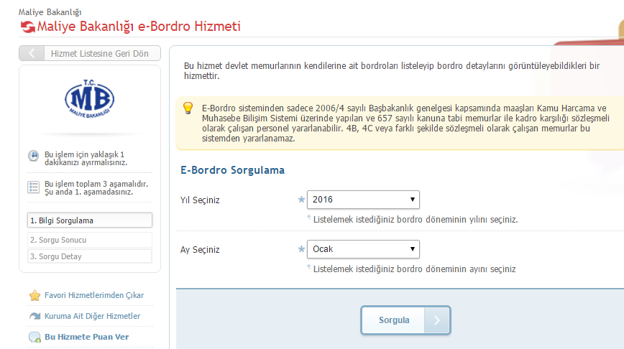
Task: Click Bu Hizmete Puan Ver link
Action: (86, 337)
